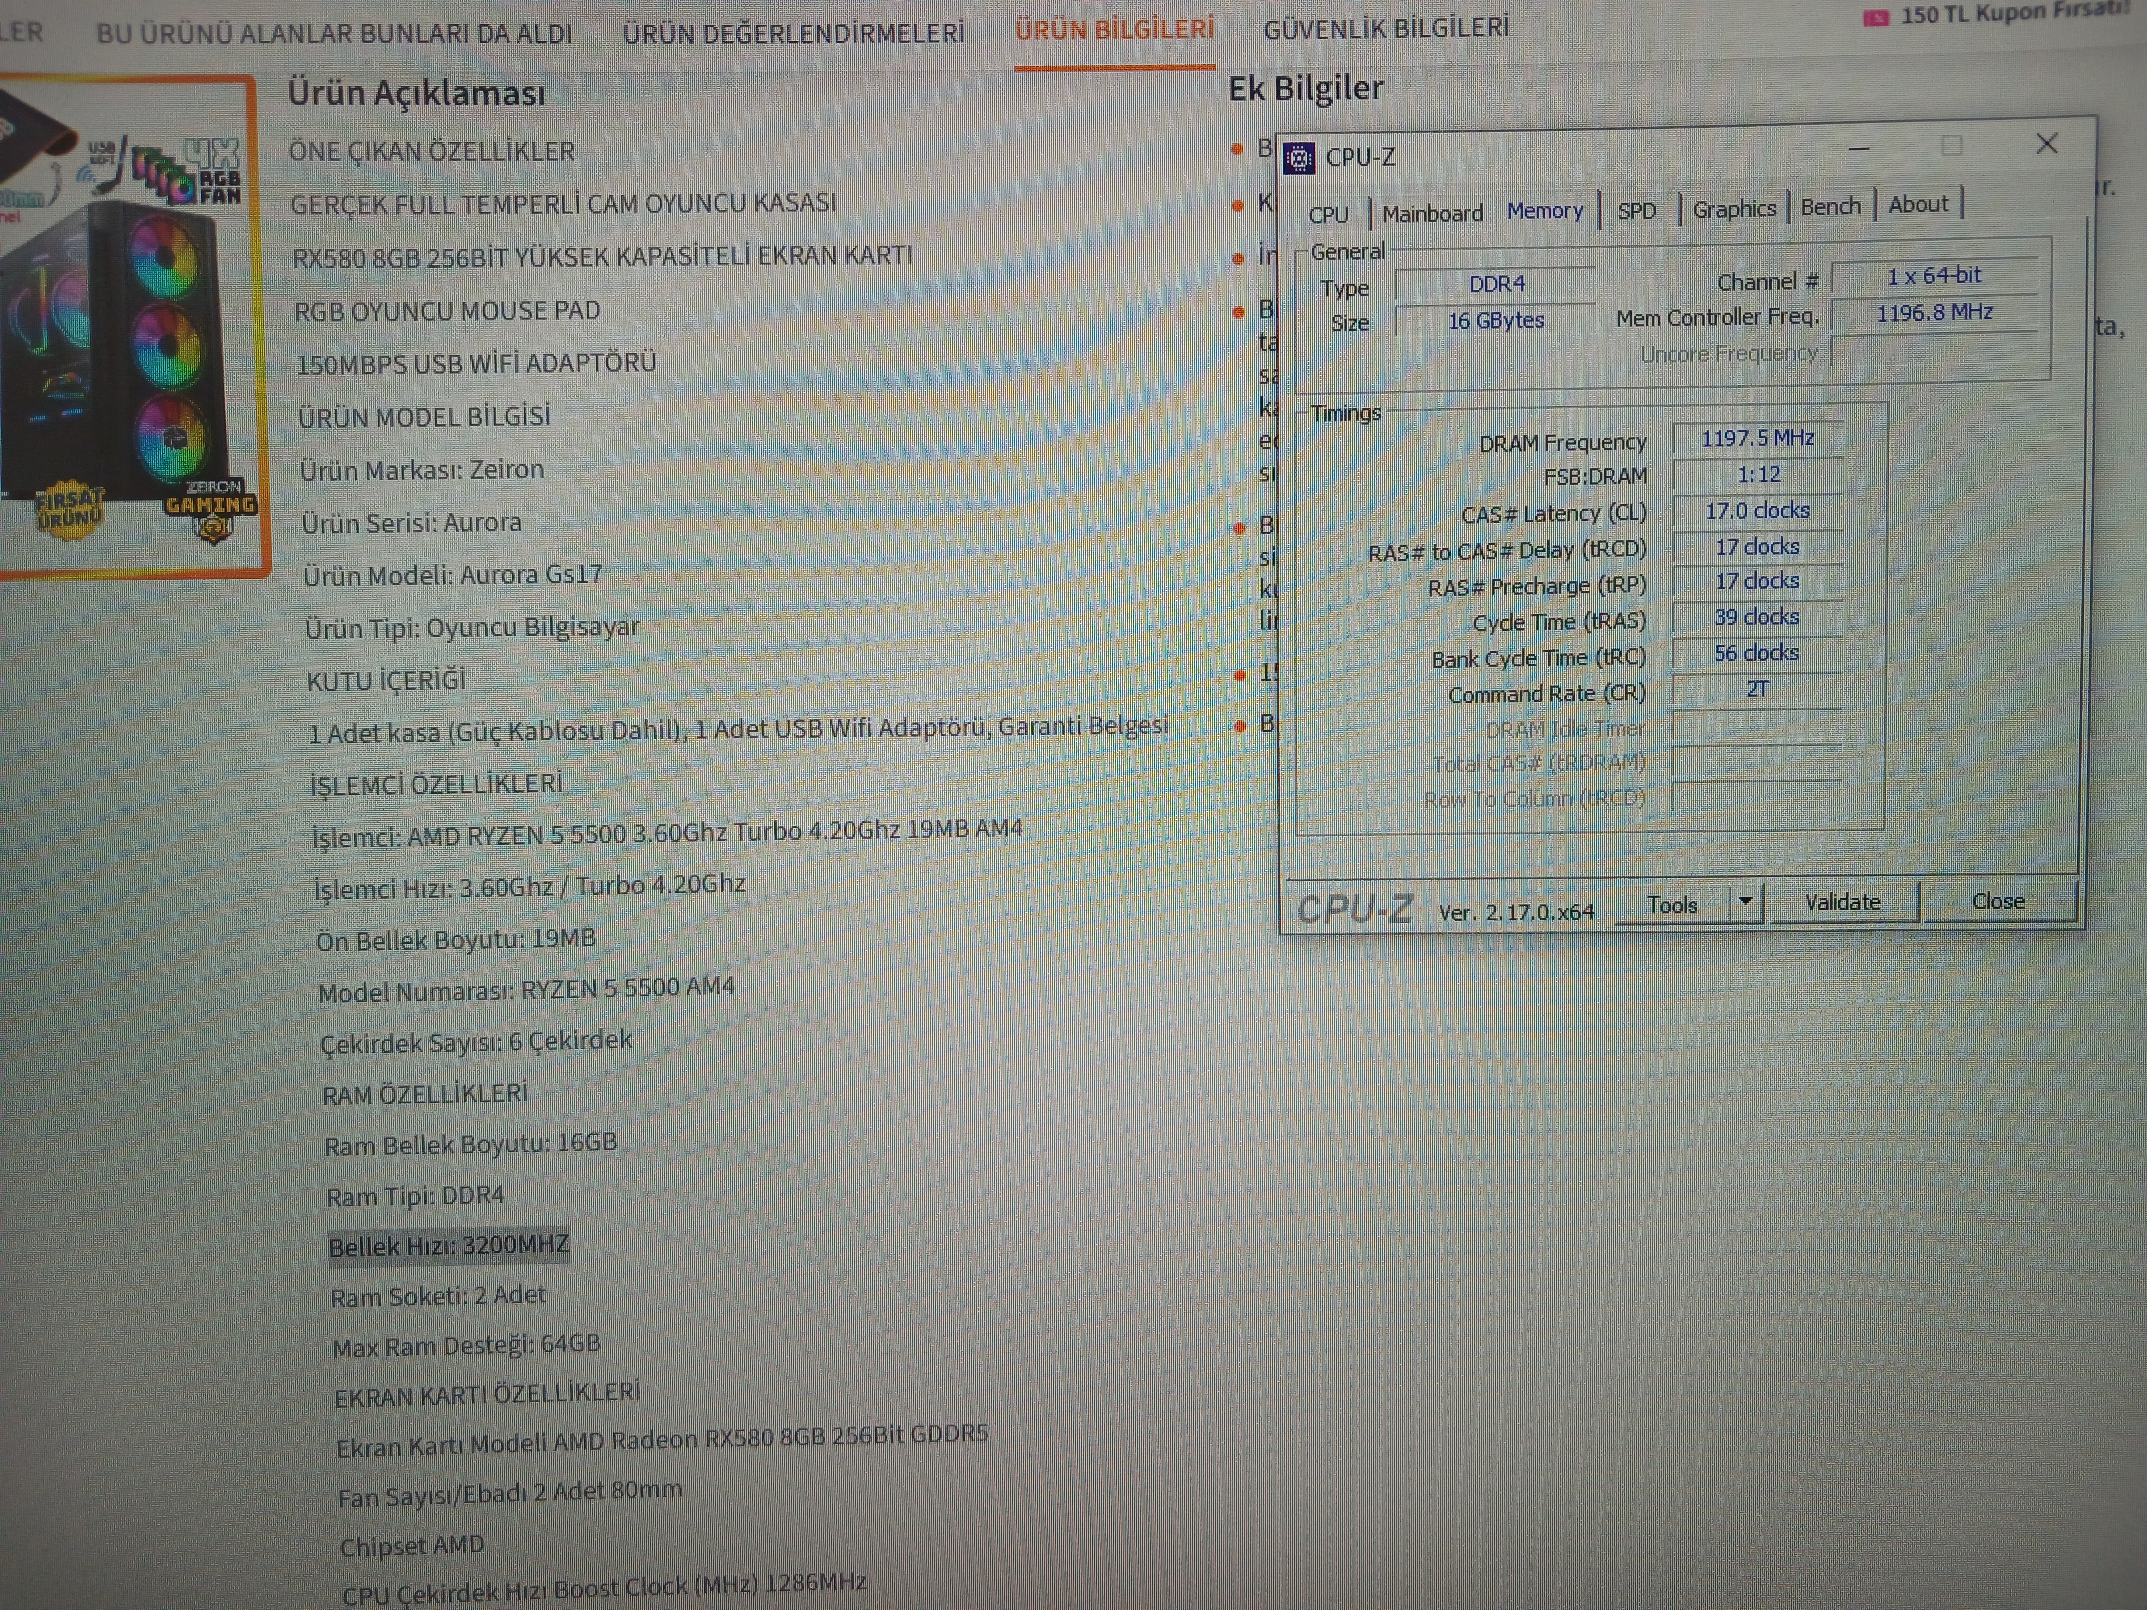2147x1610 pixels.
Task: Click the 16 GBytes Size field
Action: (1496, 321)
